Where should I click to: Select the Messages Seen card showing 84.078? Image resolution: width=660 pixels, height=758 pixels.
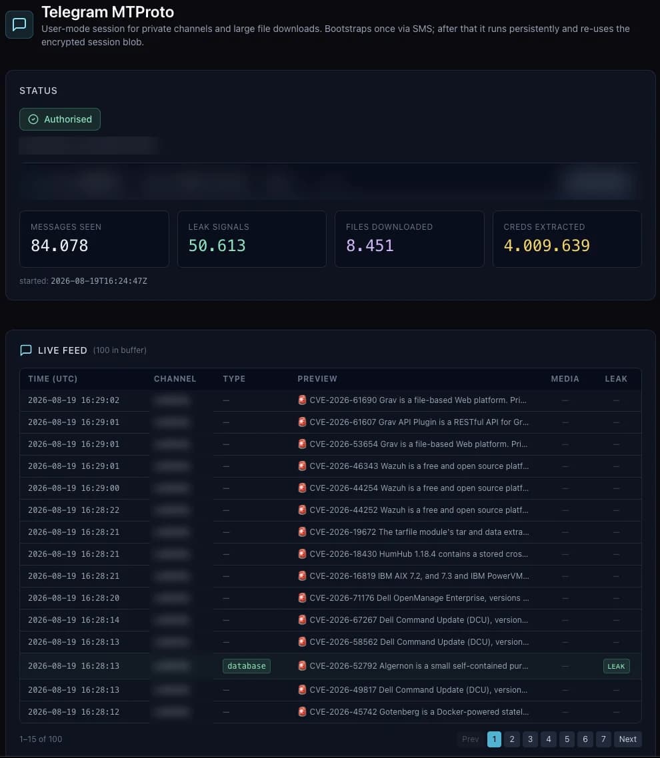coord(95,239)
